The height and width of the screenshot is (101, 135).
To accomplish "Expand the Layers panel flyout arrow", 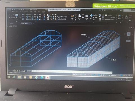I will (x=58, y=22).
